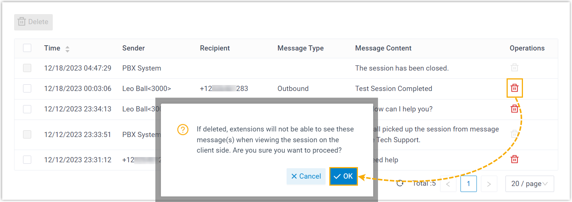Go to next page with right chevron
This screenshot has width=572, height=202.
click(489, 184)
